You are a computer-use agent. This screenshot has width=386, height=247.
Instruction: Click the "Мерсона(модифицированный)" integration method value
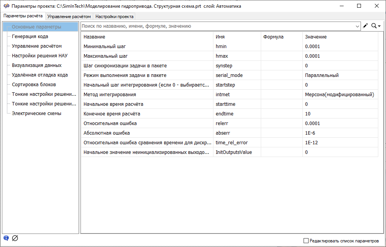339,95
